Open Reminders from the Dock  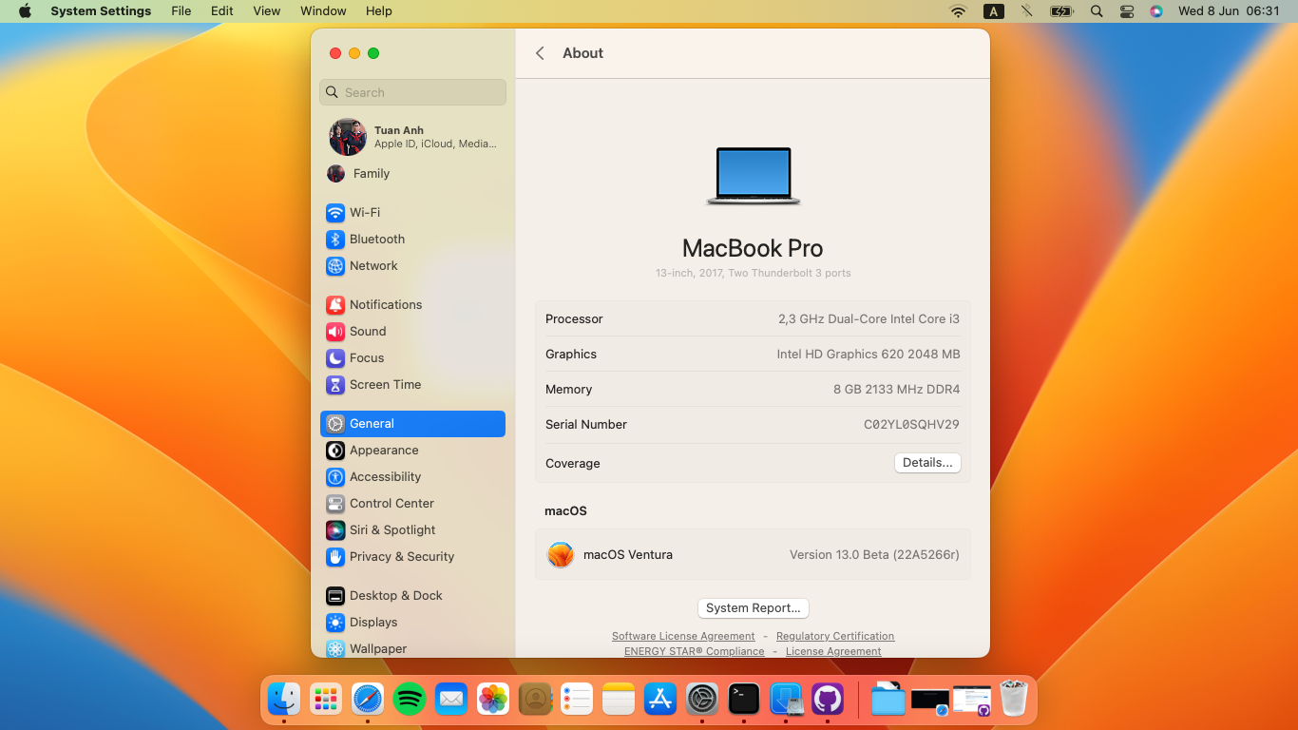[577, 700]
